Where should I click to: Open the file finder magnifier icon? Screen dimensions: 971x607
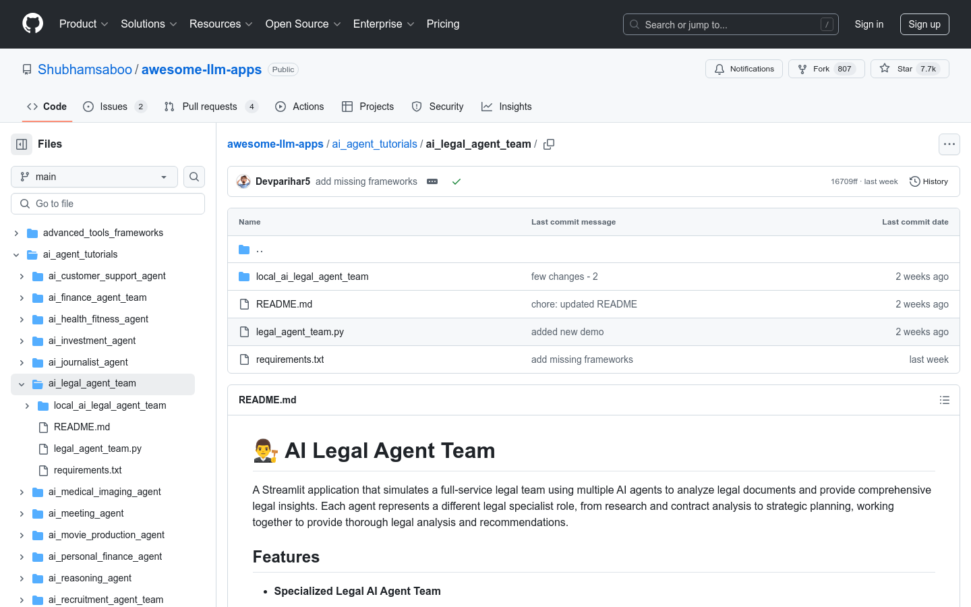194,176
